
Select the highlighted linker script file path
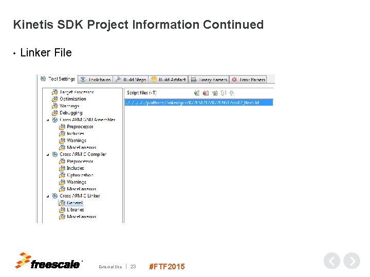pyautogui.click(x=199, y=103)
